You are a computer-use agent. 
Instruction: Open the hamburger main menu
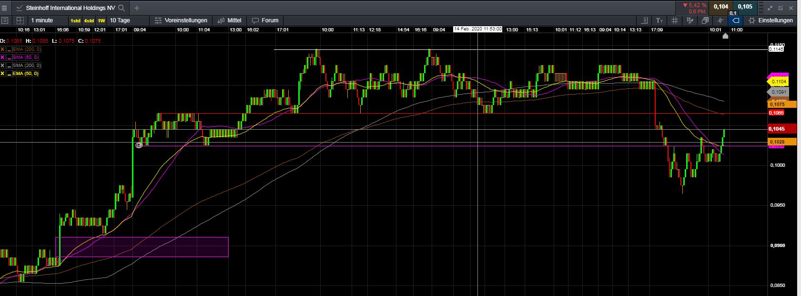click(5, 8)
